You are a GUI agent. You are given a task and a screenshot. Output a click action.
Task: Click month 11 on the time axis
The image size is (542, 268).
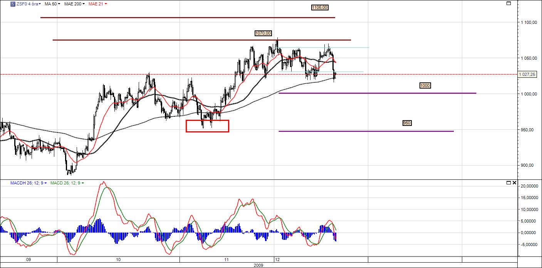coord(227,260)
